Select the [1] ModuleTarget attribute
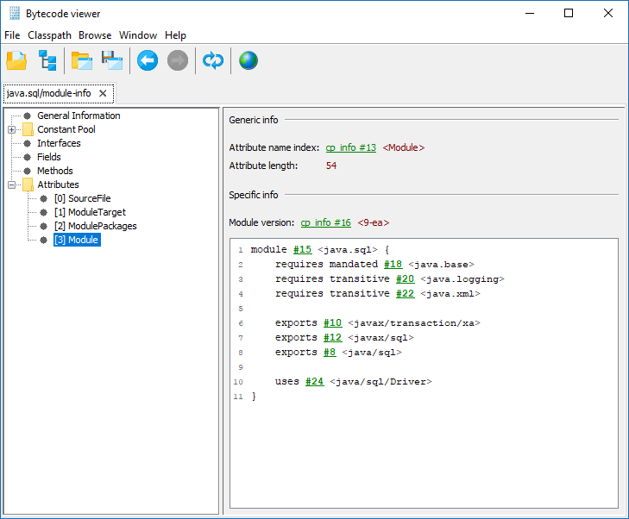The width and height of the screenshot is (629, 519). click(90, 212)
